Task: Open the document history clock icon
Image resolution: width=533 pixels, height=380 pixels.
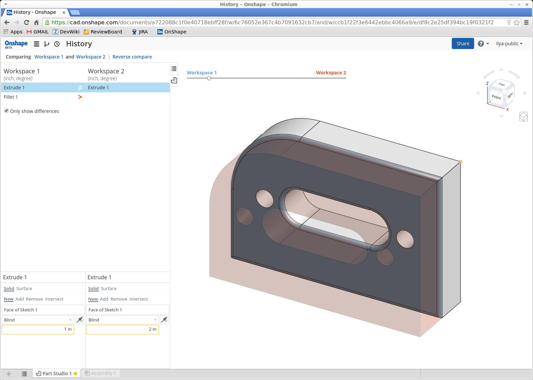Action: click(57, 44)
